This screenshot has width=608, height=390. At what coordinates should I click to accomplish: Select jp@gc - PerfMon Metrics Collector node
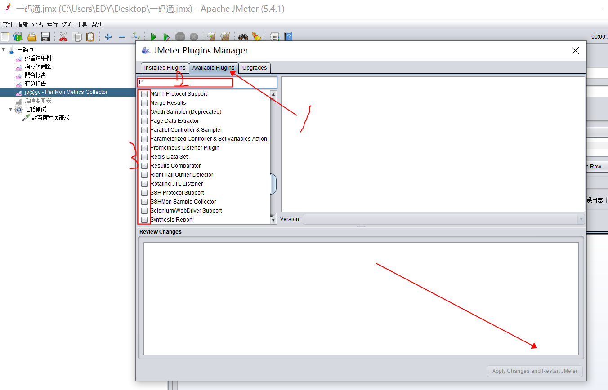coord(66,92)
